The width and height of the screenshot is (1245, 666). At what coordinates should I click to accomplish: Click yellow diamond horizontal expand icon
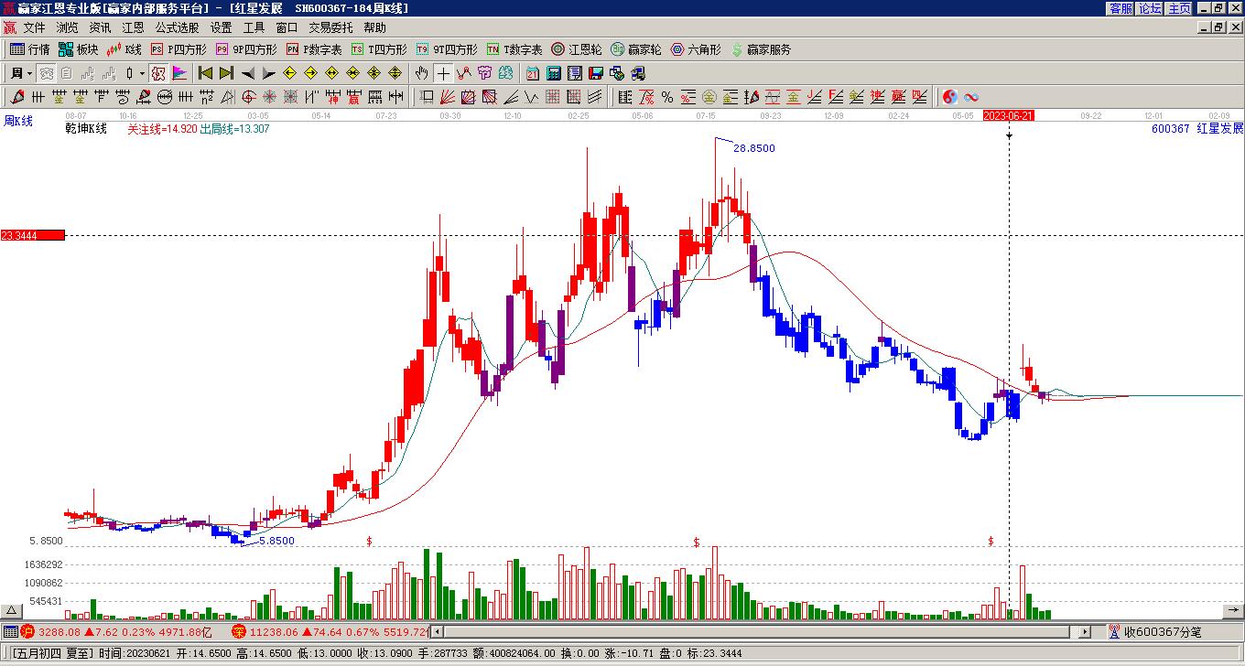coord(331,73)
